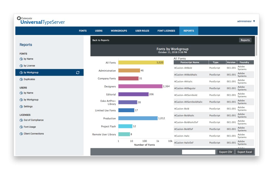Select ACaslon-BoldOsF table row
Screen dimensions: 273x170
coord(214,129)
